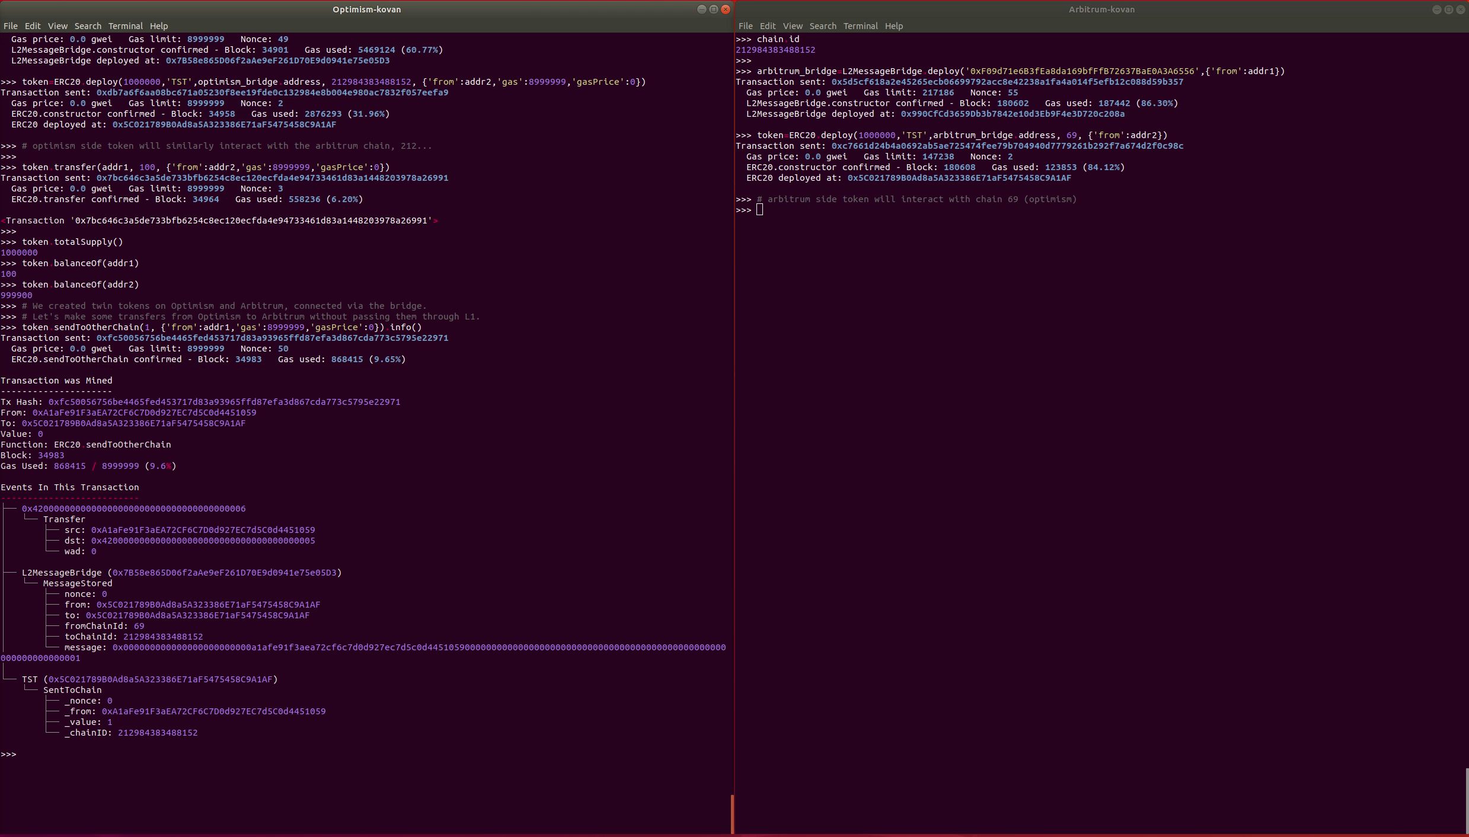
Task: Click arbitrum_bridge deploy command line
Action: [x=1010, y=71]
